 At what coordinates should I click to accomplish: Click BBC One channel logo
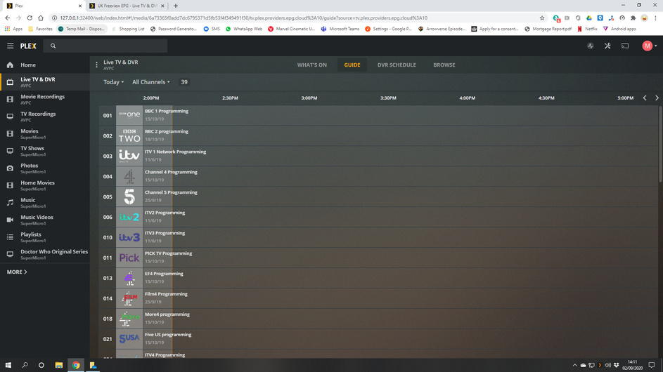coord(129,115)
